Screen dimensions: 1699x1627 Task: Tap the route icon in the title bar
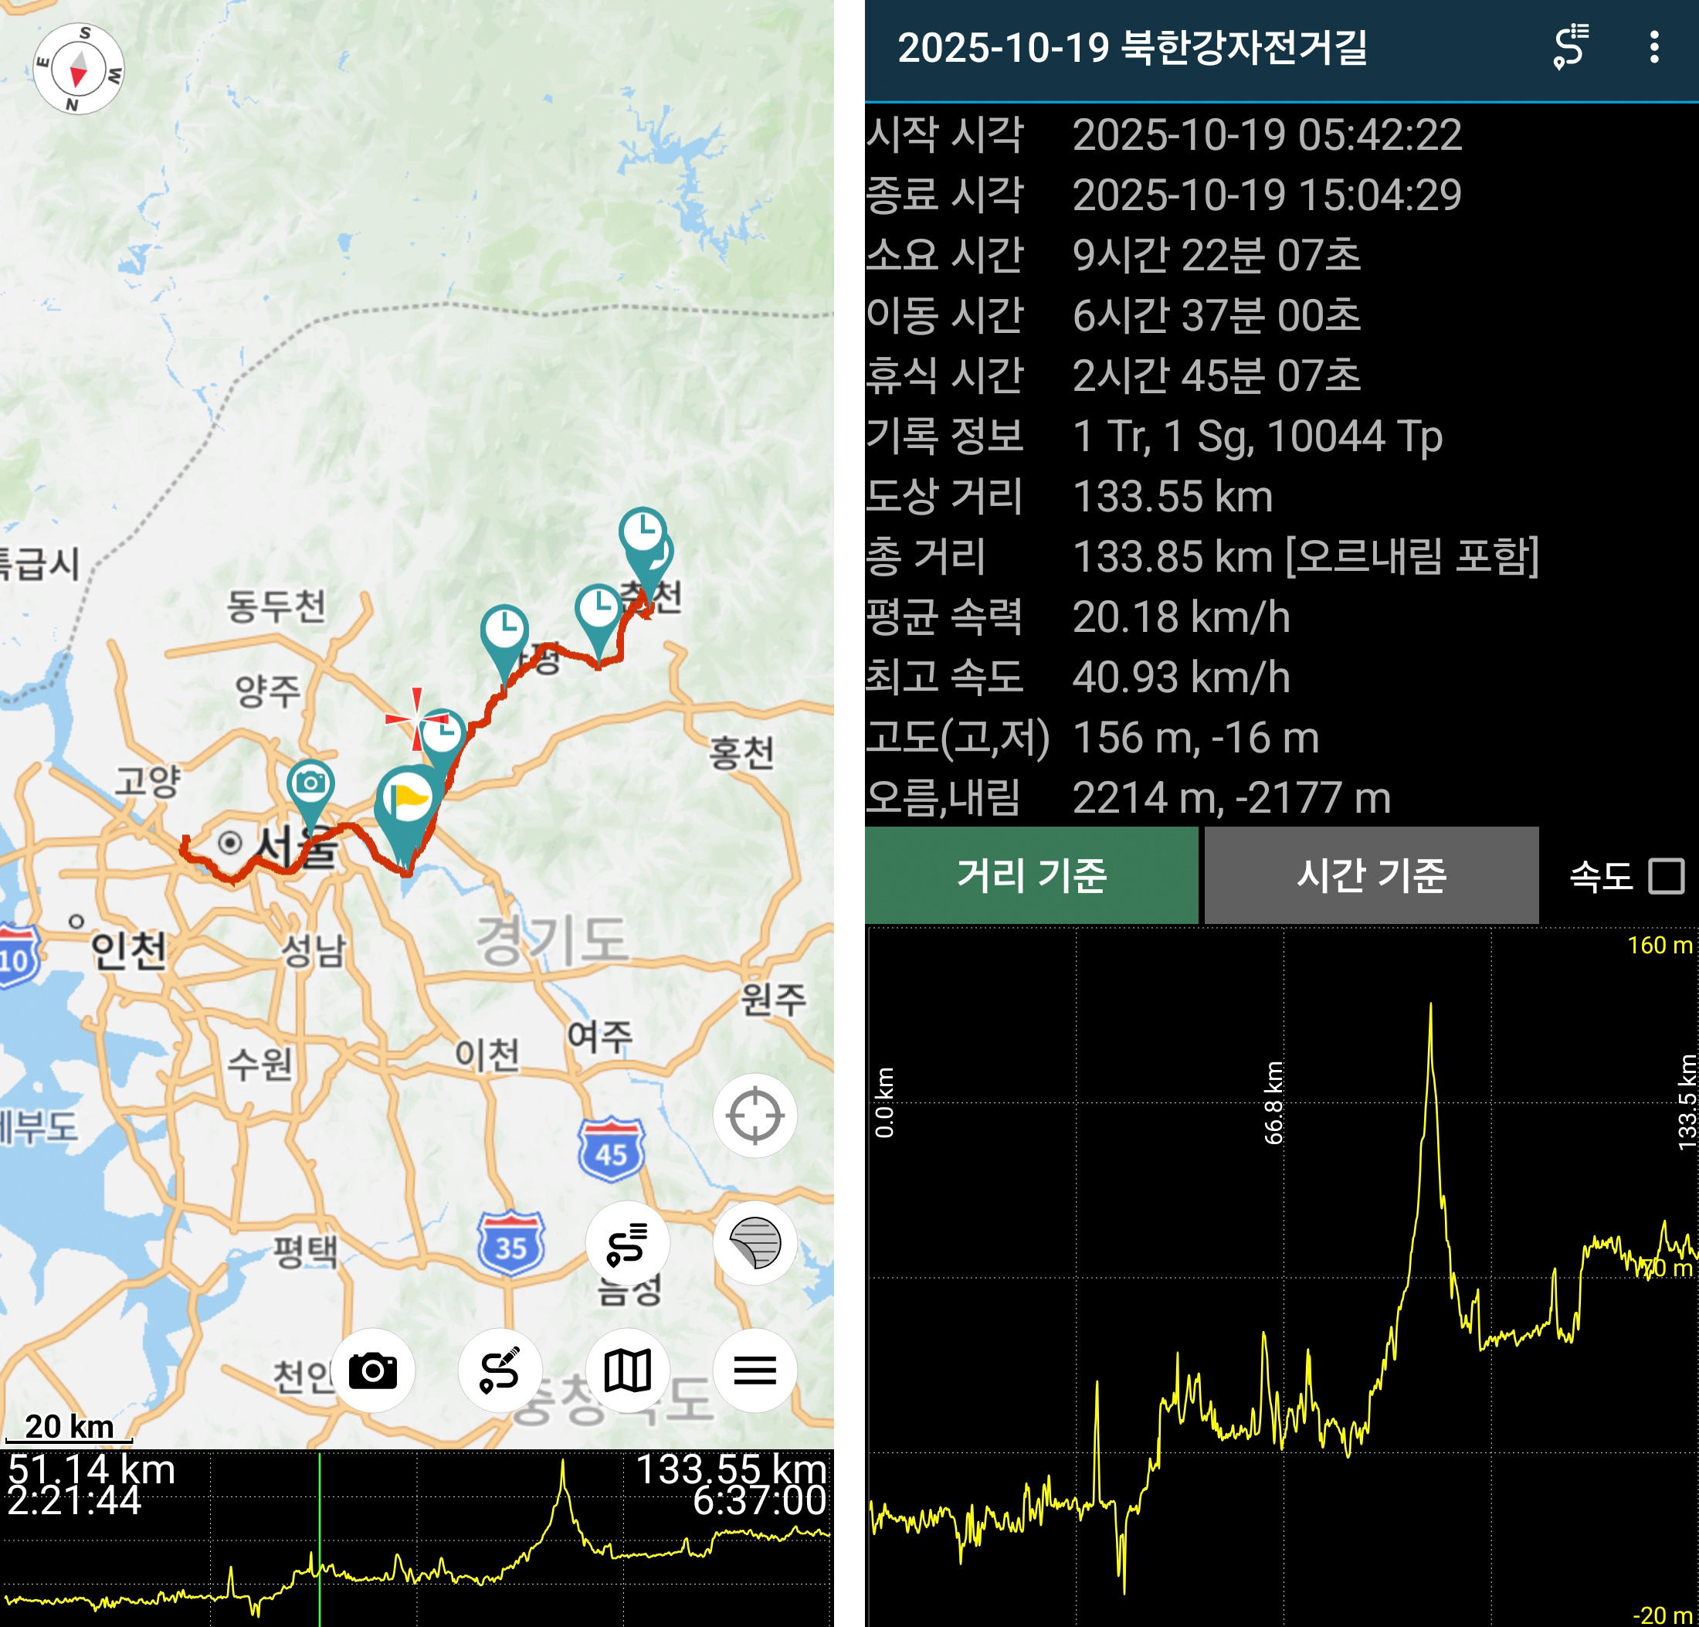point(1570,47)
